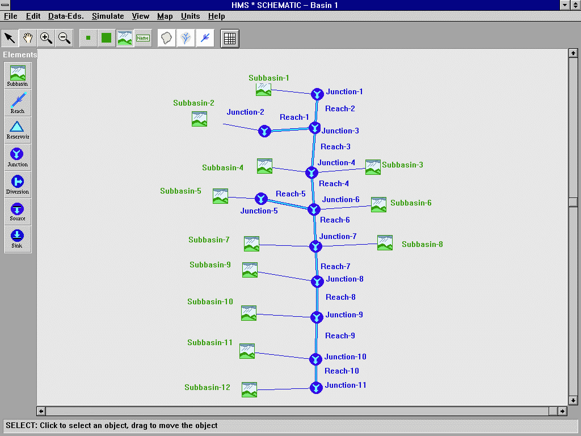Select the Source element icon
The height and width of the screenshot is (436, 581).
pyautogui.click(x=18, y=211)
